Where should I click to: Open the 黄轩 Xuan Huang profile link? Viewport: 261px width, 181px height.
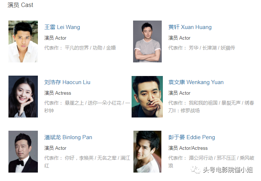pos(190,27)
